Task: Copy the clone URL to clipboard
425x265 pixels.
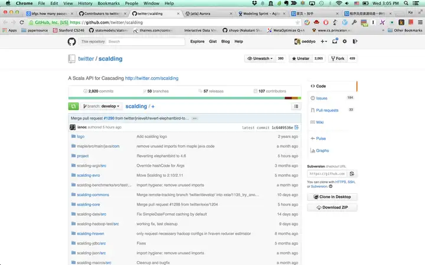Action: (352, 174)
